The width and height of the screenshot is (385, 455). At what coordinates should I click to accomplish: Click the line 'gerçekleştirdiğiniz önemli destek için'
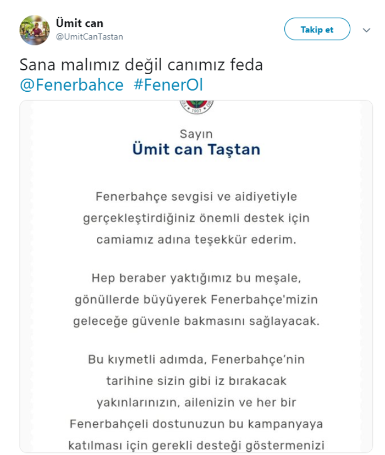[x=196, y=218]
